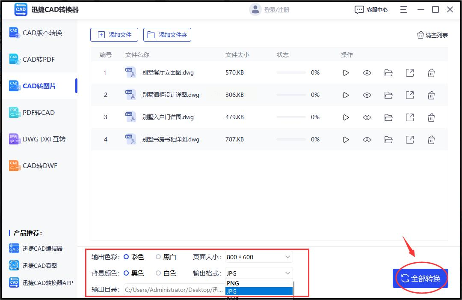Collapse the 输出格式 JPG dropdown
Viewport: 462px width, 300px height.
coord(259,273)
